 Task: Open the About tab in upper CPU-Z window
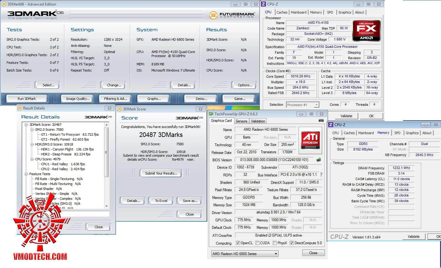pyautogui.click(x=359, y=12)
